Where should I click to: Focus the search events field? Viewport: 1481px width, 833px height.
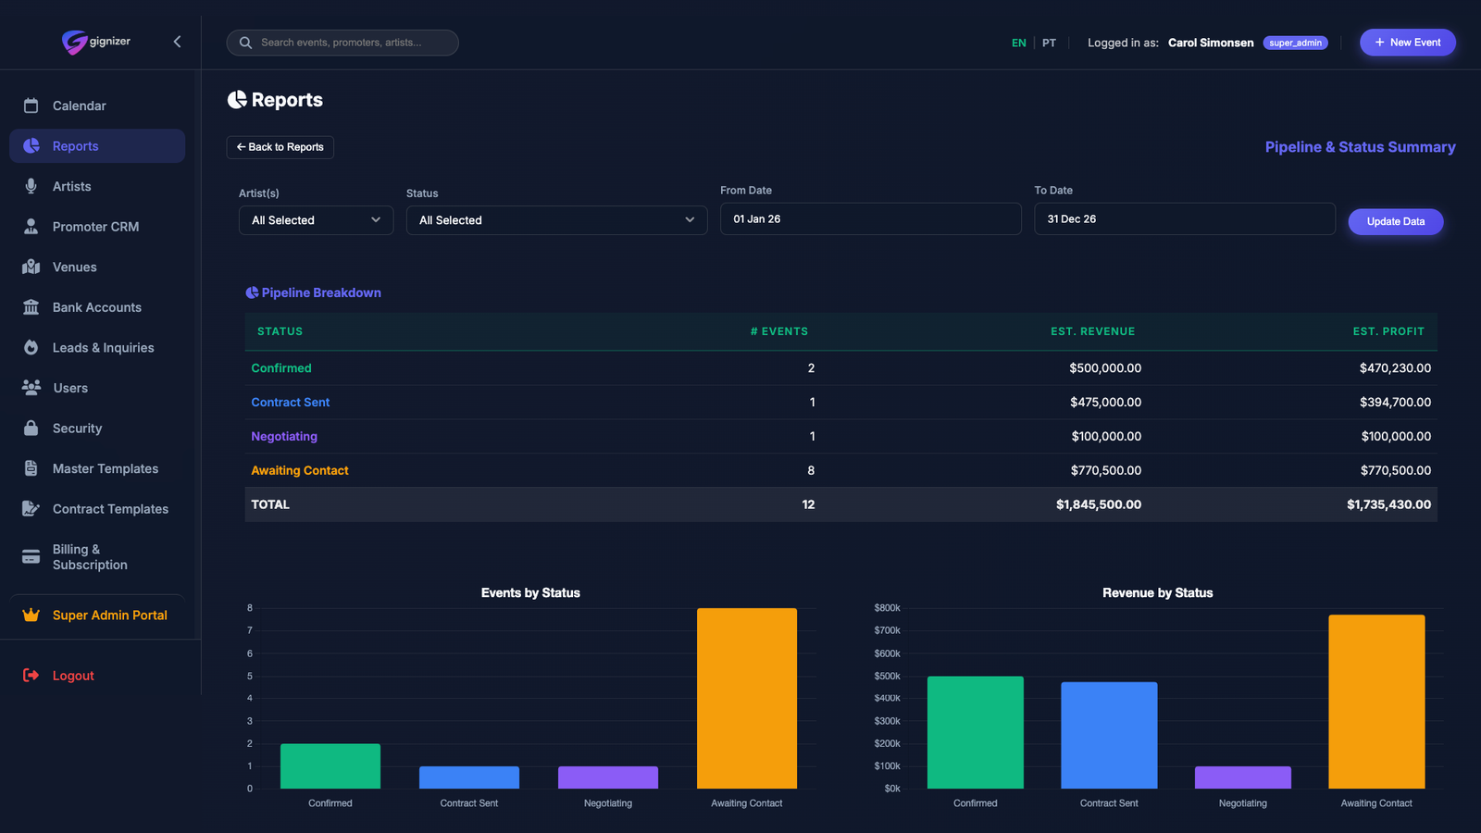pos(342,43)
